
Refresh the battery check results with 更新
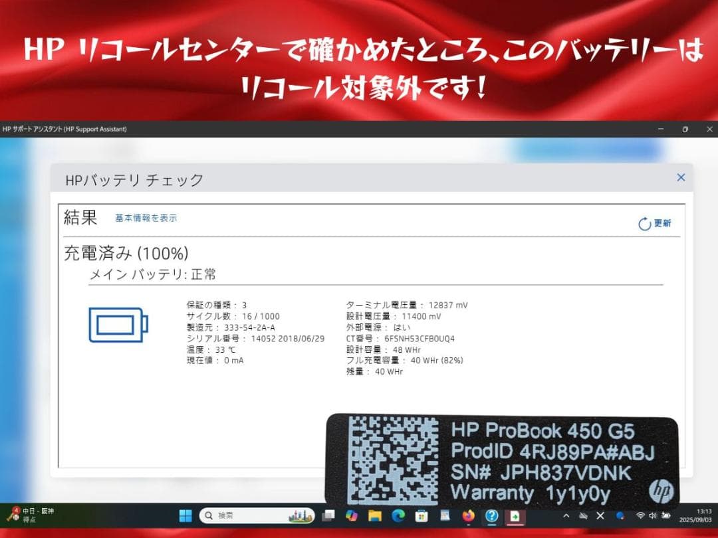click(654, 224)
